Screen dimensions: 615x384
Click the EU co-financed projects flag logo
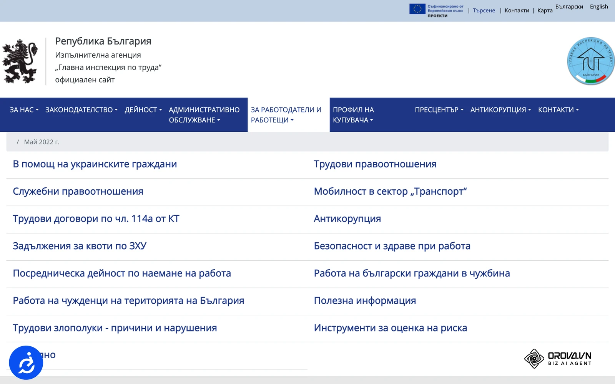[437, 10]
